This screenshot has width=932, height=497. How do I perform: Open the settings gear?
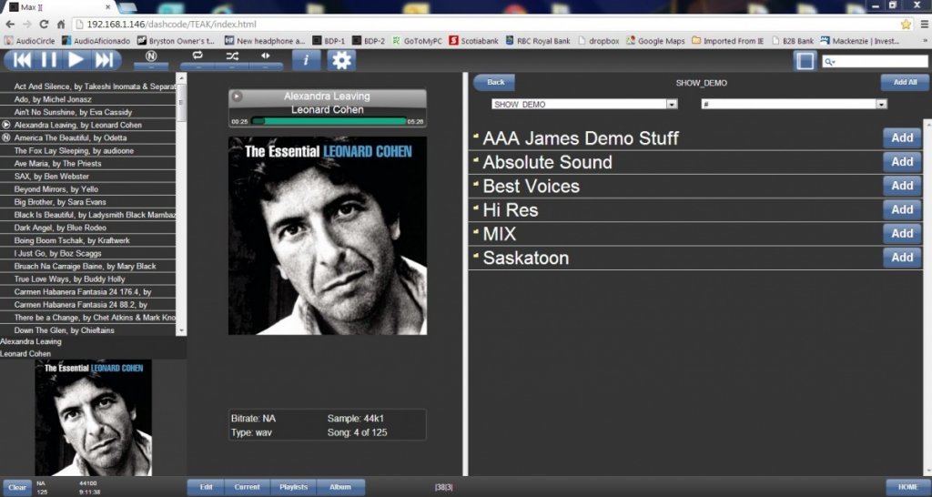click(x=341, y=60)
